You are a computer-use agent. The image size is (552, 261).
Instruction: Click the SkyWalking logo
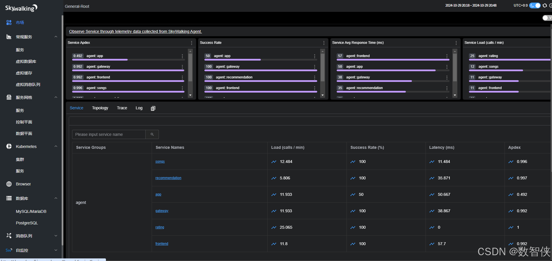(x=21, y=8)
